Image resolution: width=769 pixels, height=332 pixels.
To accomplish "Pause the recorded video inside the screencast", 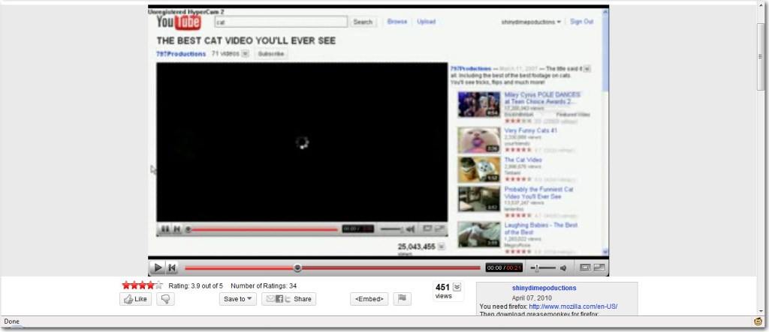I will pyautogui.click(x=164, y=229).
